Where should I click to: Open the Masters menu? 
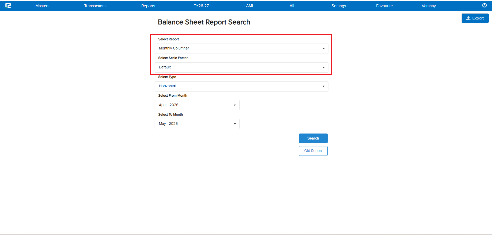42,6
